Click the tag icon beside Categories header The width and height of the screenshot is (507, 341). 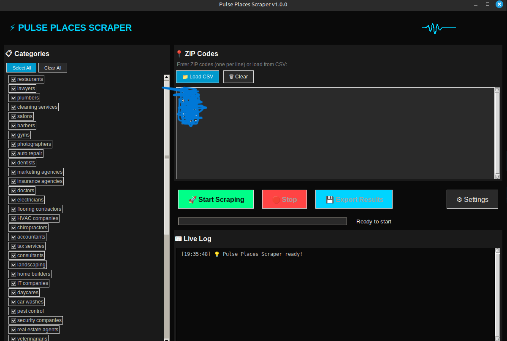pyautogui.click(x=8, y=54)
